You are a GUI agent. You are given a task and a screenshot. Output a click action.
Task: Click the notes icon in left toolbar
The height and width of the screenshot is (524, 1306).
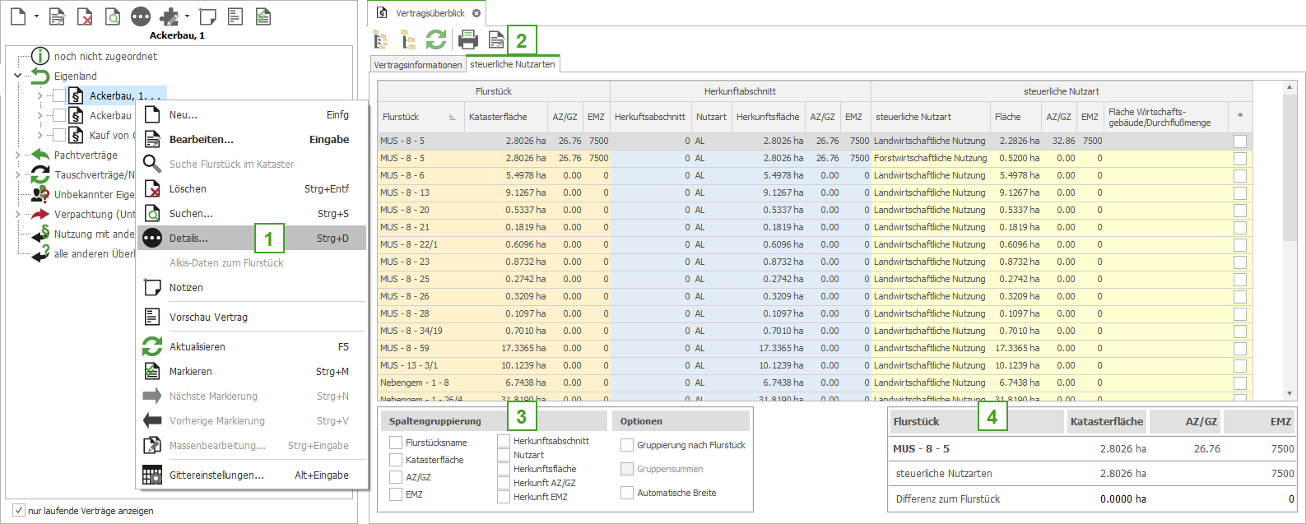click(x=208, y=16)
